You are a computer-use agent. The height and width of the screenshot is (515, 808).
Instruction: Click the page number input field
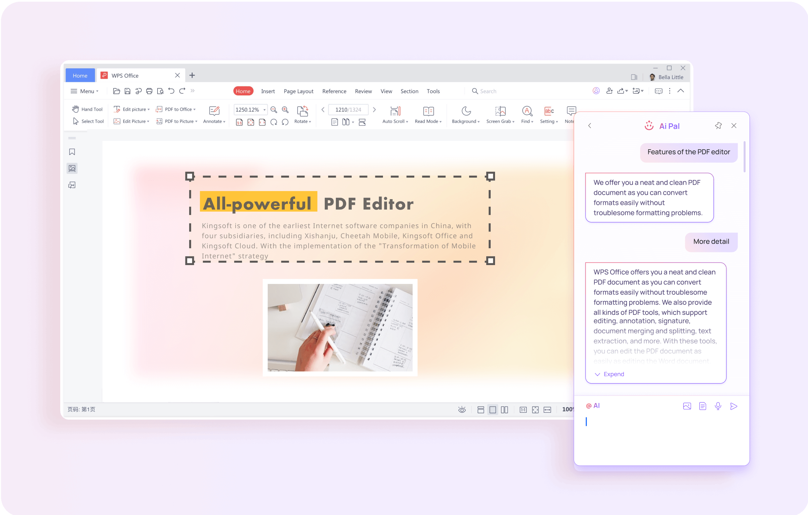[348, 110]
